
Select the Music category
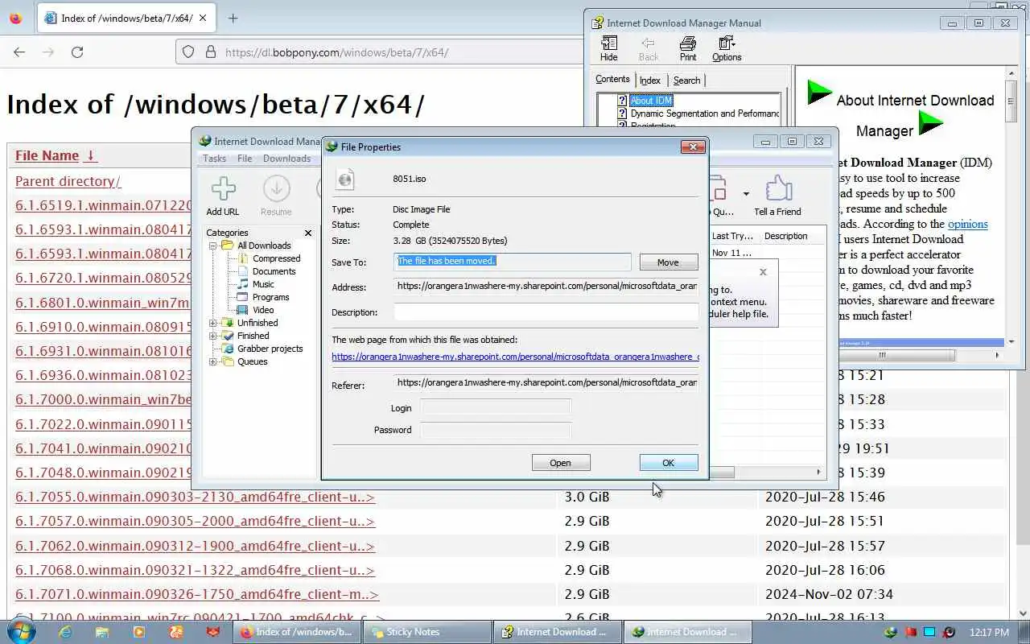pos(263,284)
